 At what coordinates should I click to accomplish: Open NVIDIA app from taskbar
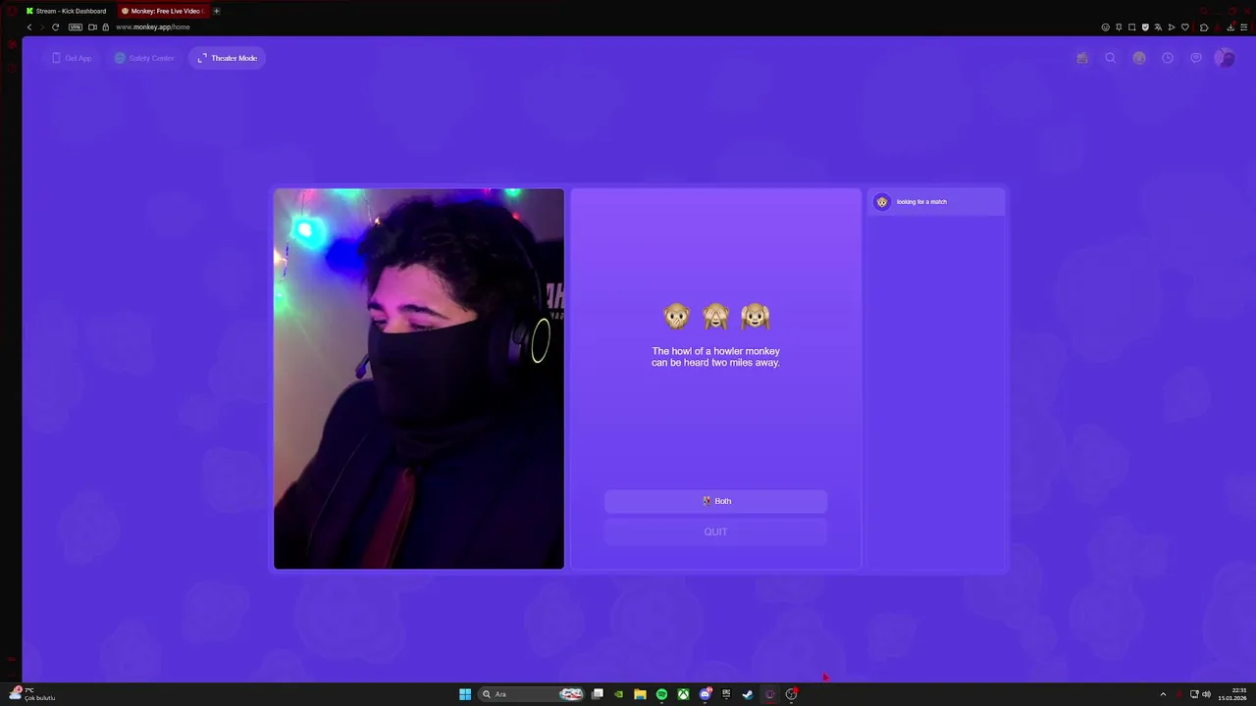(x=618, y=694)
